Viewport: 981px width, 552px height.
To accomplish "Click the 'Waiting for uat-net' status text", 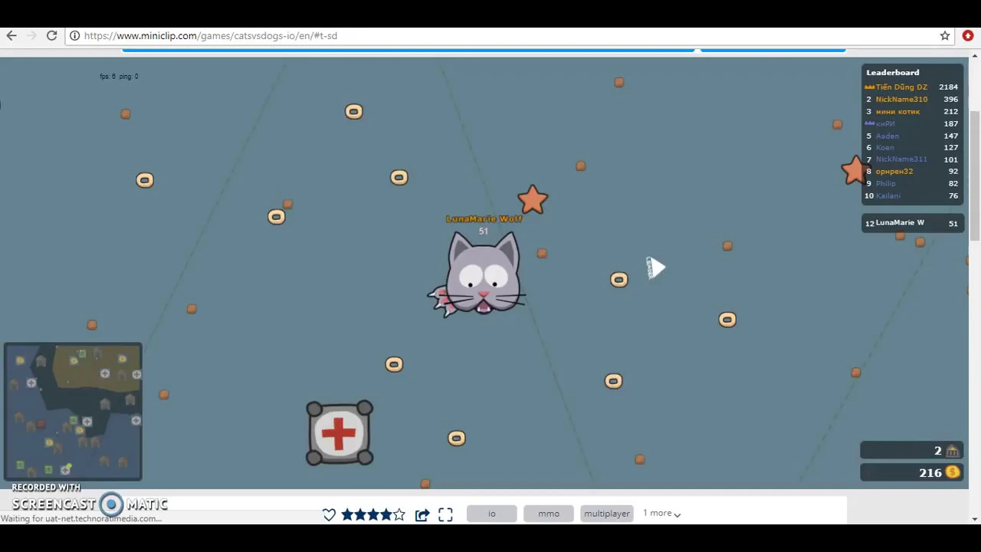I will pyautogui.click(x=81, y=519).
